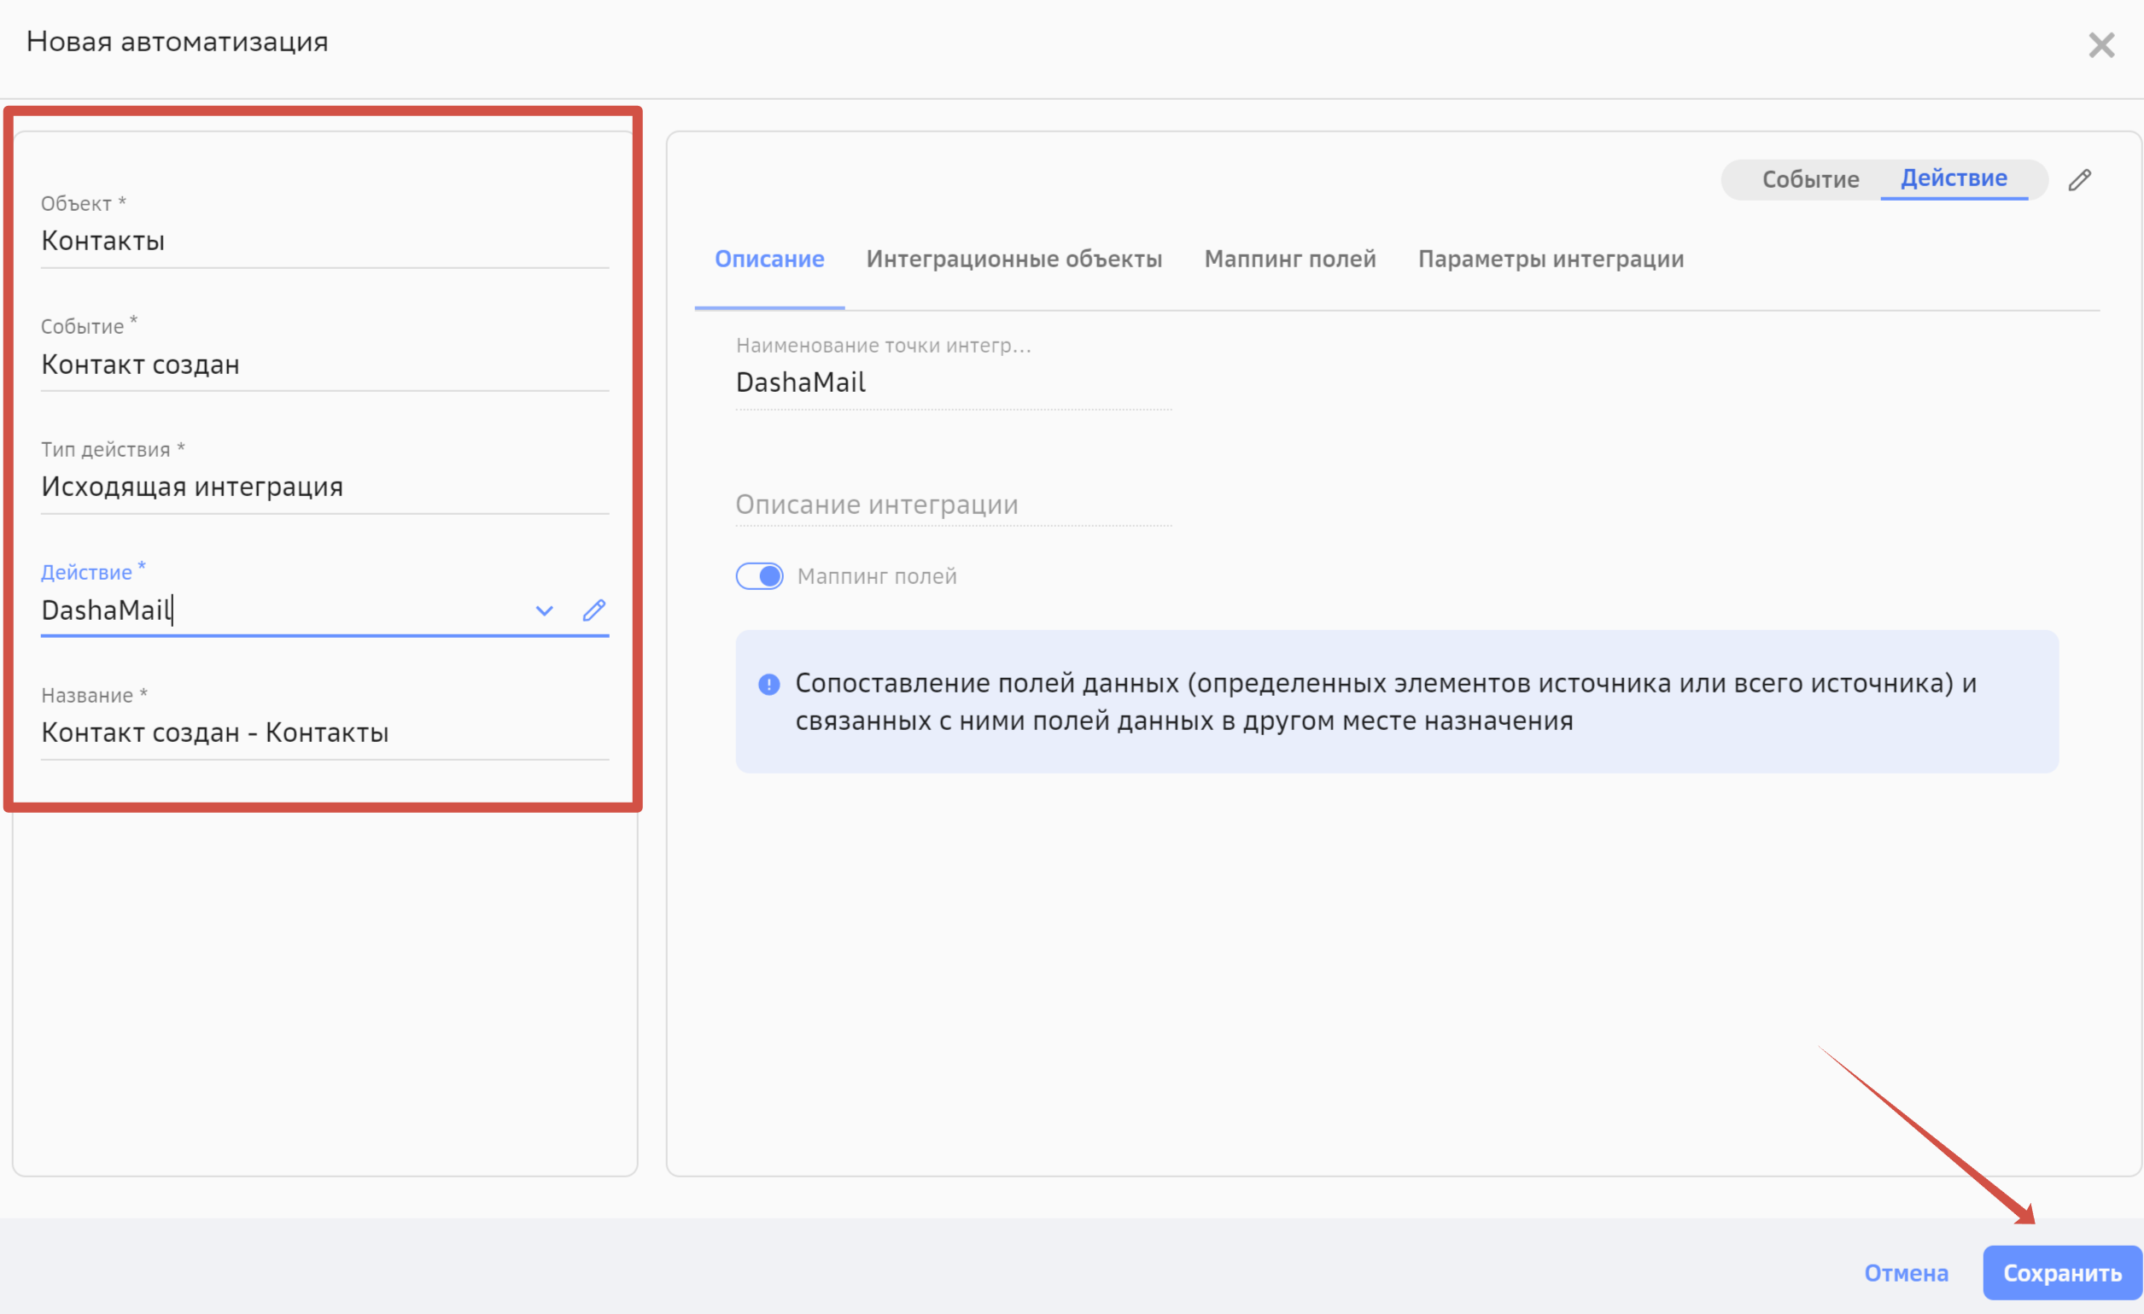Go to the Маппинг полей tab
Image resolution: width=2144 pixels, height=1314 pixels.
[1289, 260]
